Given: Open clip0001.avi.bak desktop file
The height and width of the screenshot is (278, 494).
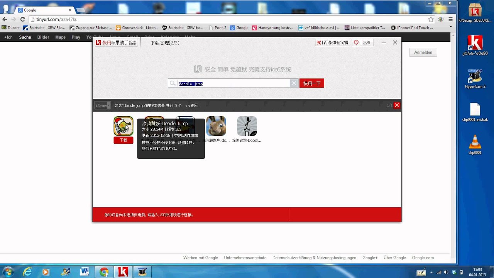Looking at the screenshot, I should pos(475,112).
